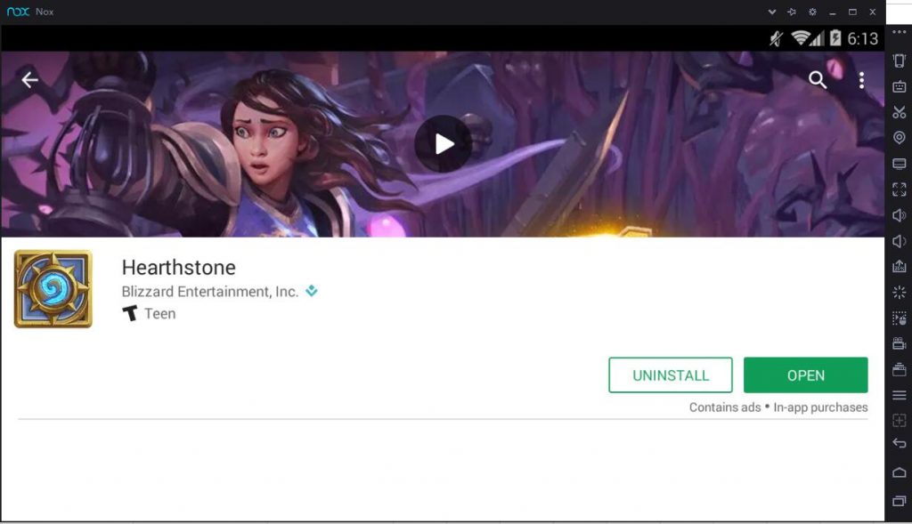Click the My Computer monitor icon
This screenshot has width=912, height=524.
pos(900,164)
